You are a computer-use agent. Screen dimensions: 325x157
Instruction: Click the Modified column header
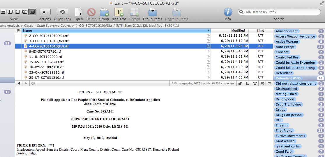pyautogui.click(x=238, y=31)
